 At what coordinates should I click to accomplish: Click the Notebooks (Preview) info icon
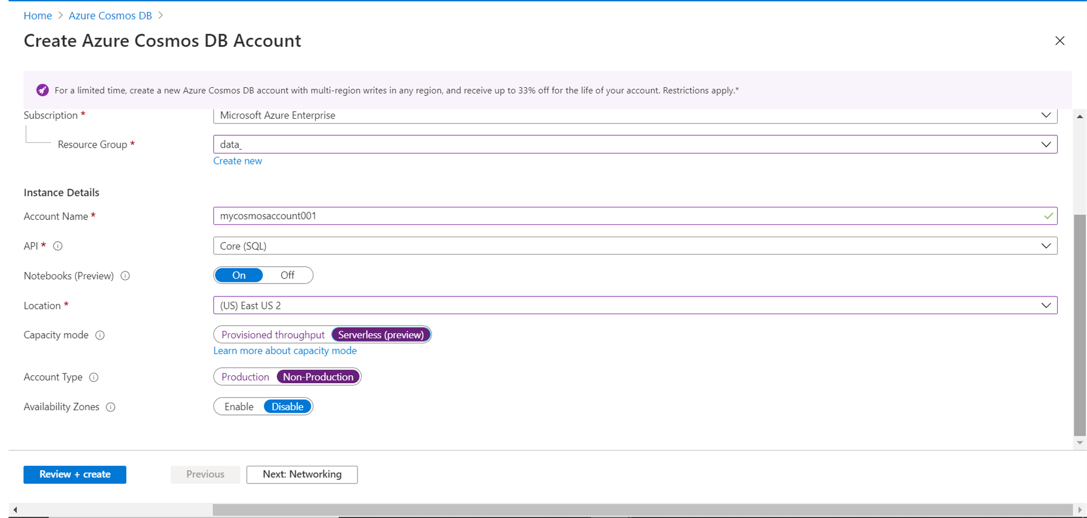coord(125,276)
